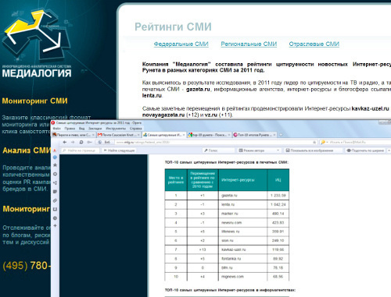The height and width of the screenshot is (297, 391).
Task: Open the Правка menu
Action: pos(70,129)
